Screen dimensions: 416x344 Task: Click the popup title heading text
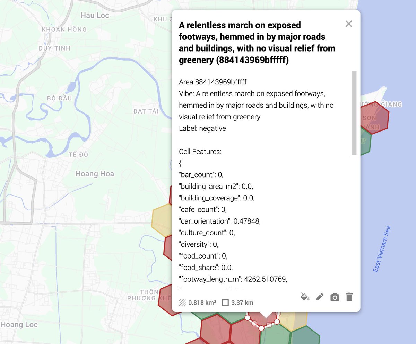pos(257,42)
